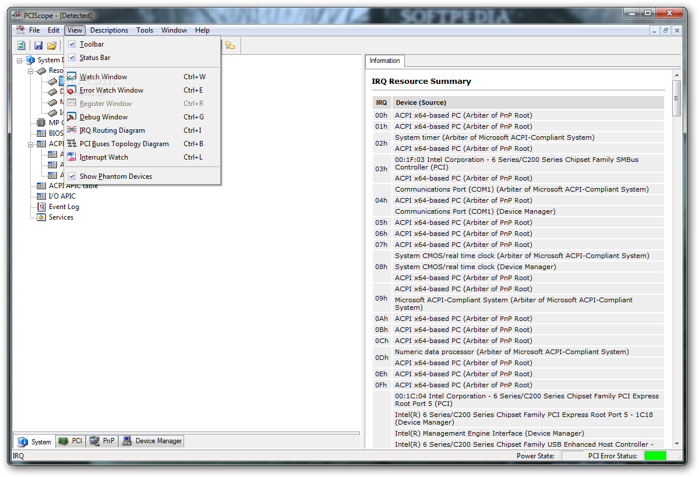Select the Information tab
The image size is (699, 477).
(x=384, y=61)
